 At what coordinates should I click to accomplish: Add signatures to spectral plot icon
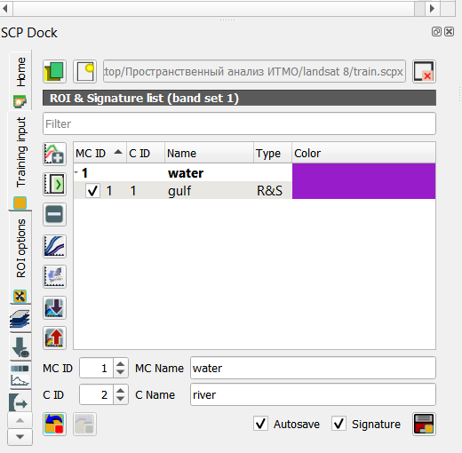point(54,246)
